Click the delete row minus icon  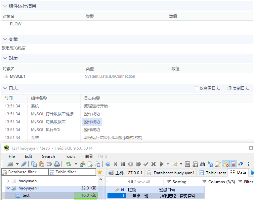(x=138, y=164)
